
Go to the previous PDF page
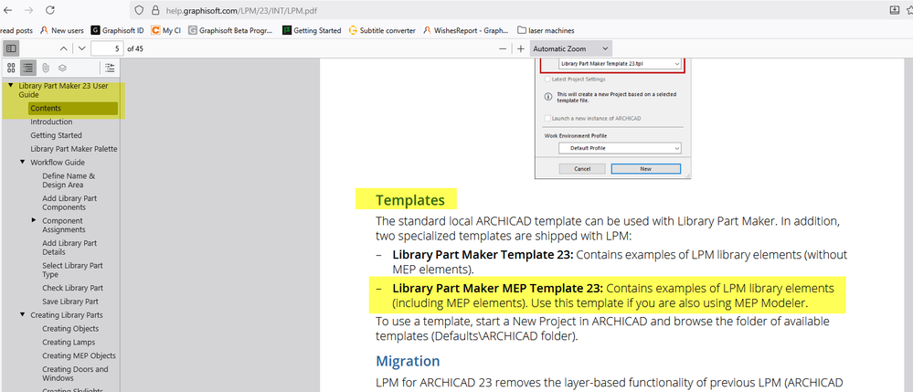click(x=63, y=49)
